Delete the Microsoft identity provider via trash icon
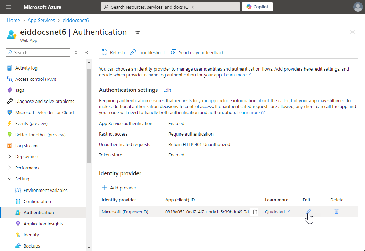The image size is (365, 251). coord(336,211)
